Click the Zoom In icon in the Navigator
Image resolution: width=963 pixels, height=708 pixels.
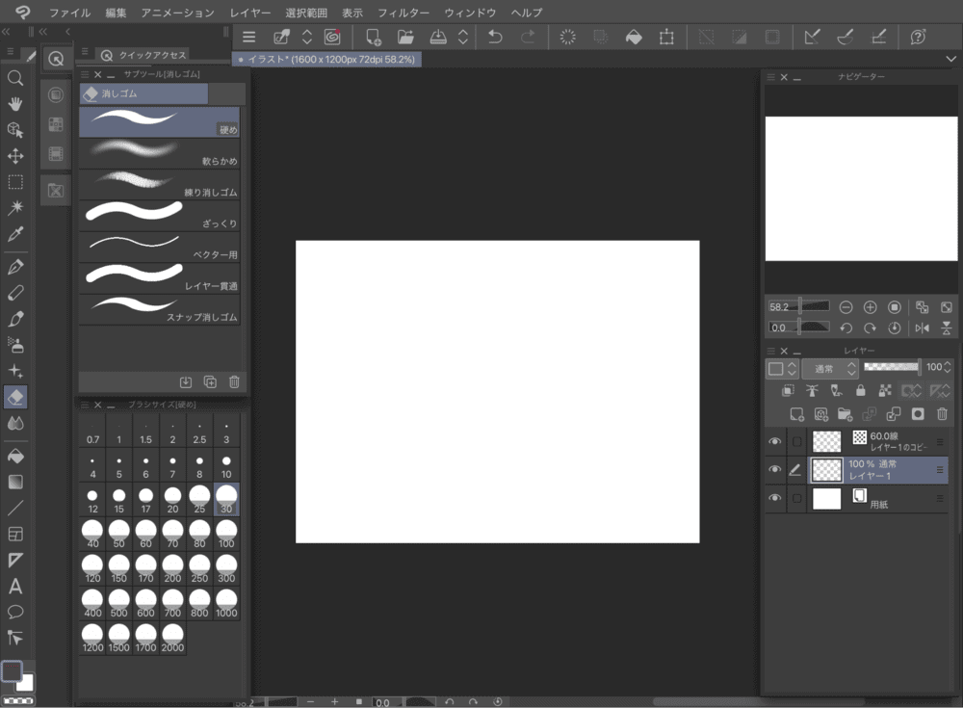pos(870,307)
